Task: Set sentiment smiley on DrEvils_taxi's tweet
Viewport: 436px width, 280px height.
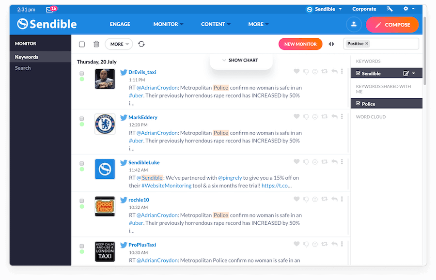Action: coord(315,72)
